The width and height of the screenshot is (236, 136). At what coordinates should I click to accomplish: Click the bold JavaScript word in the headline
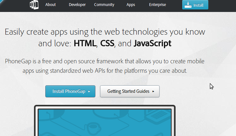click(152, 43)
